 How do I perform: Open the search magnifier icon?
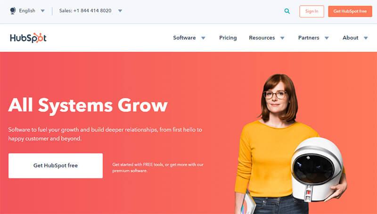[x=287, y=11]
